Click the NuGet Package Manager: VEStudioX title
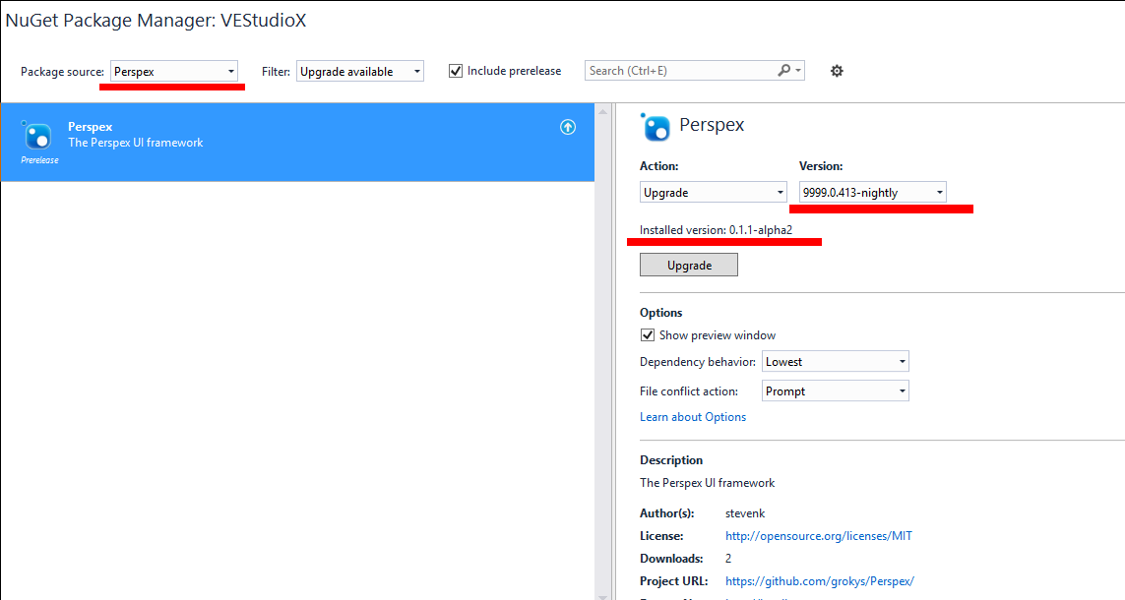This screenshot has height=600, width=1125. coord(156,20)
